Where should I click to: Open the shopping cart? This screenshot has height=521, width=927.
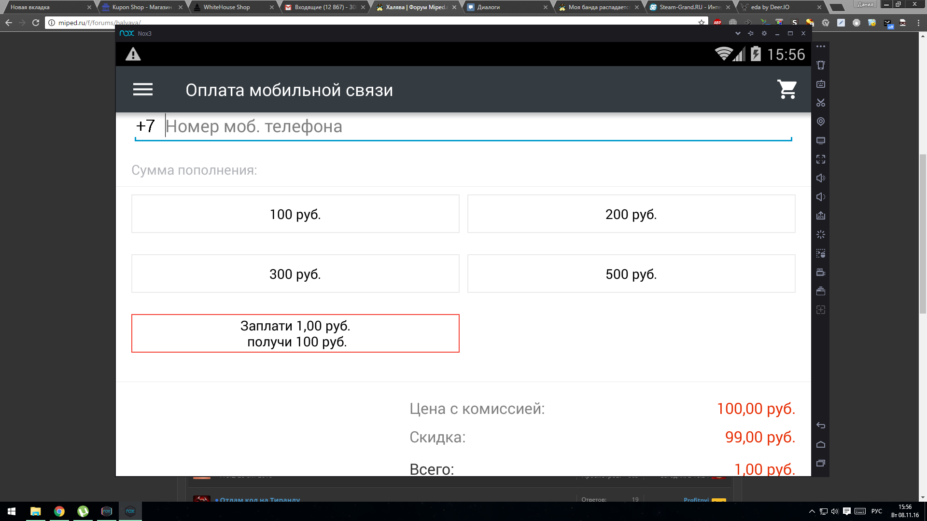tap(787, 89)
